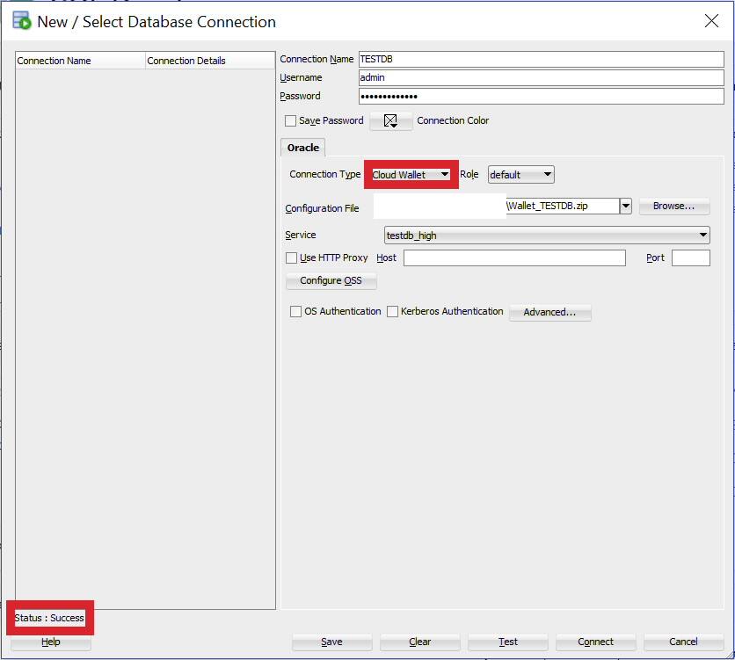Select the Oracle tab
The image size is (735, 660).
pos(302,148)
